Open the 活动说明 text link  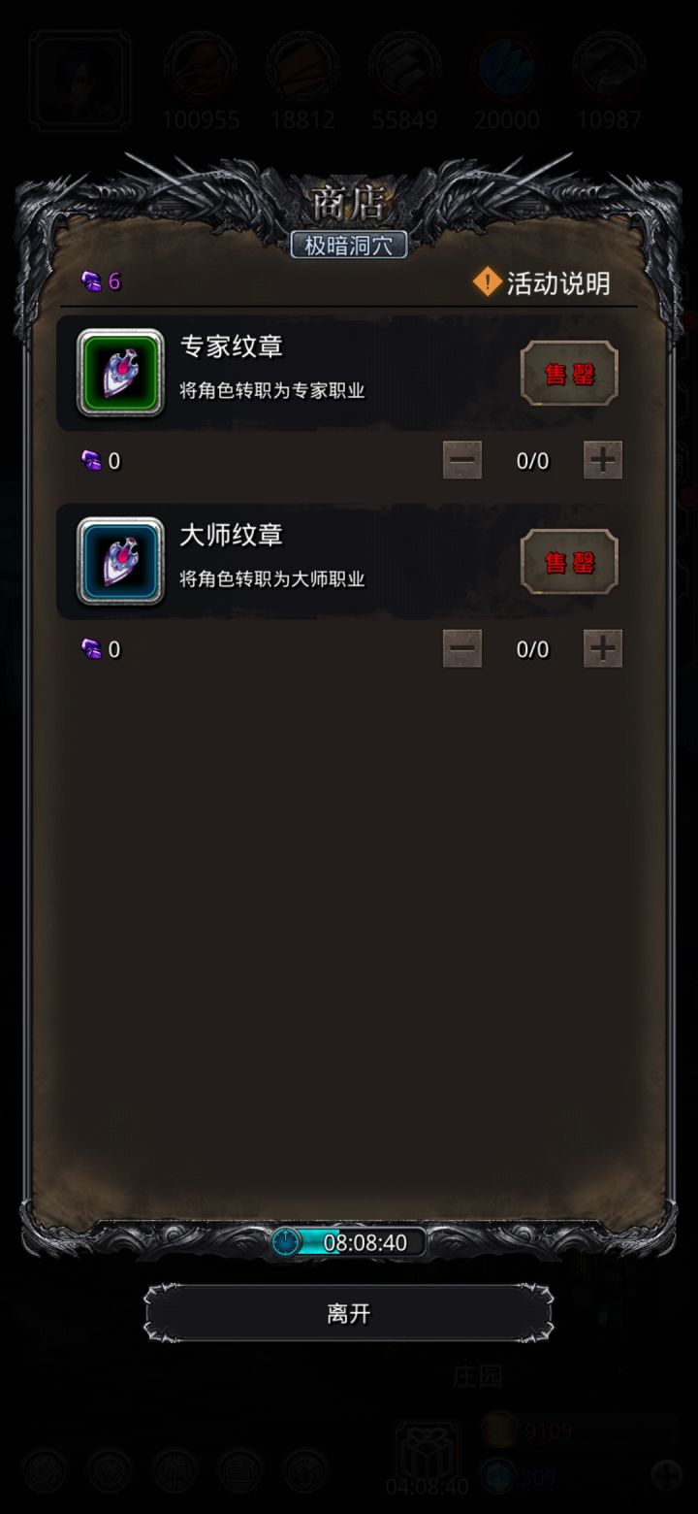coord(558,283)
